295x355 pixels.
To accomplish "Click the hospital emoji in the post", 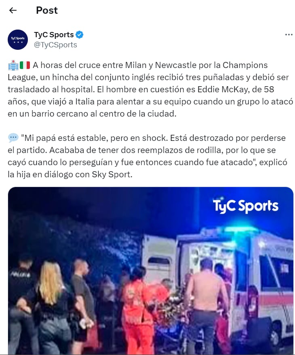I will [13, 65].
